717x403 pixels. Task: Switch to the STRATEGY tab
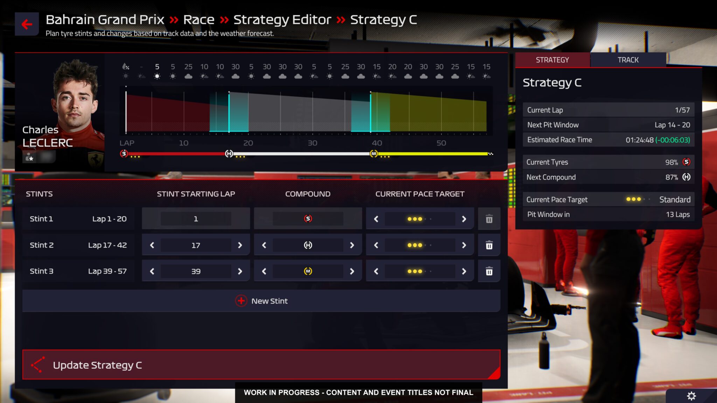pyautogui.click(x=552, y=59)
